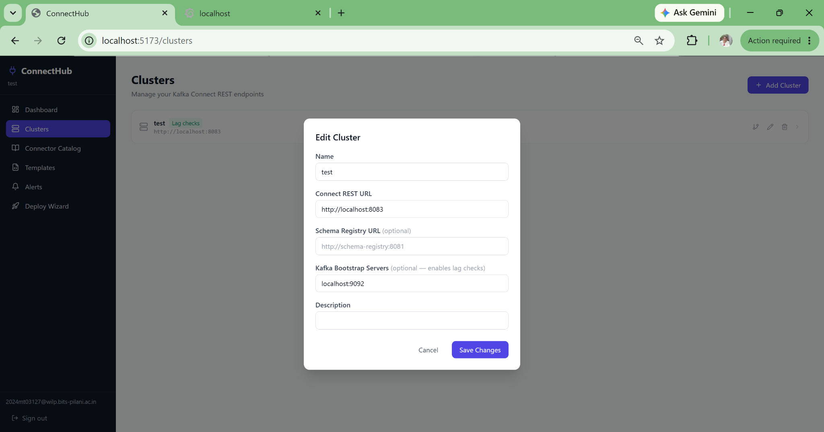Click the Connect REST URL field

click(x=412, y=209)
